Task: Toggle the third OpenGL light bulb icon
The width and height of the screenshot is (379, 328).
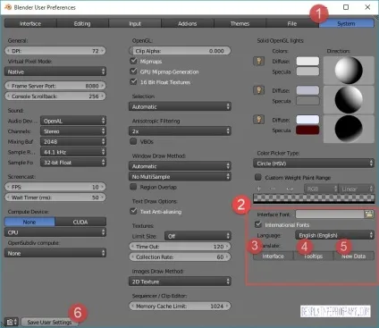Action: (x=258, y=120)
